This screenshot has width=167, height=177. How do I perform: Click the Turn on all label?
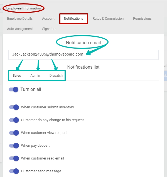click(x=31, y=89)
